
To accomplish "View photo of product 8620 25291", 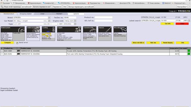I will 19,54.
